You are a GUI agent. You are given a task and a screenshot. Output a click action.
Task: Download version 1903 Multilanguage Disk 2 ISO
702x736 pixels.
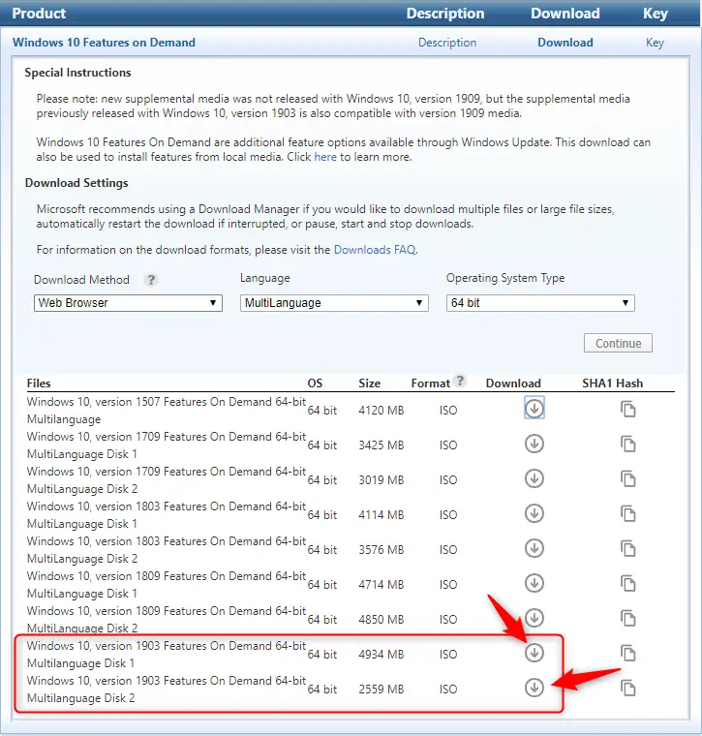pos(534,688)
